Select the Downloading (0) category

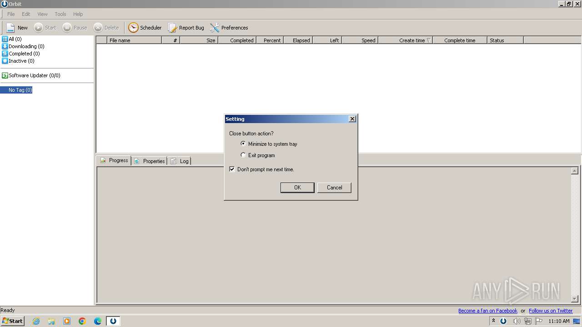(23, 46)
